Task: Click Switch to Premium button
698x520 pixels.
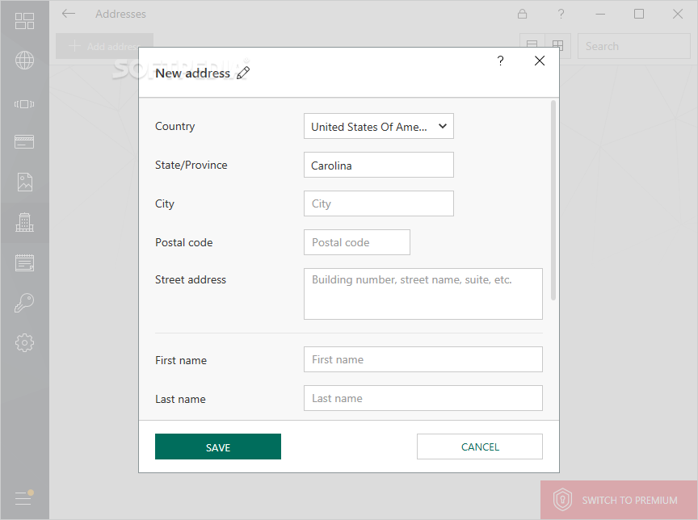Action: pyautogui.click(x=619, y=500)
